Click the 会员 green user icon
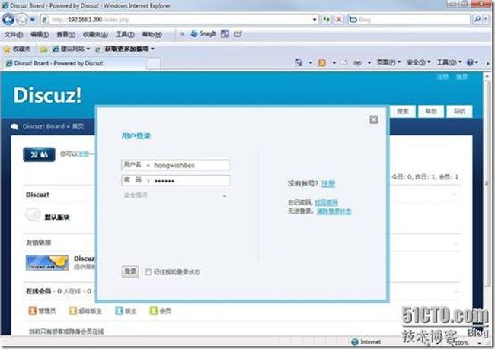The image size is (495, 349). 153,311
